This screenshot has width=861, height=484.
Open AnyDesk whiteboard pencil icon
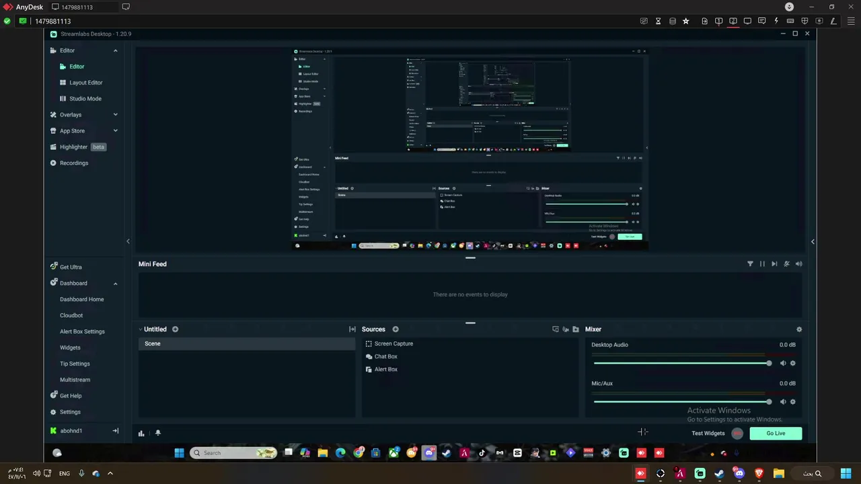pos(833,22)
